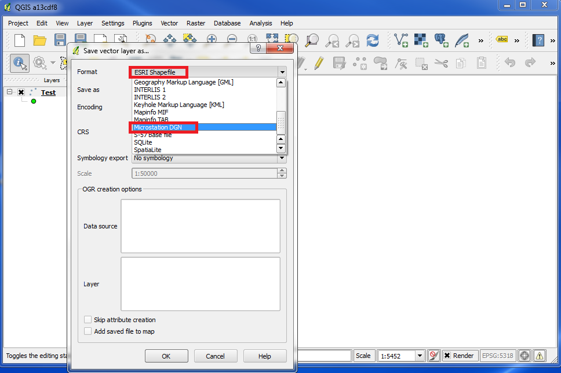Click the Copy Features icon
This screenshot has height=373, width=561.
point(461,64)
